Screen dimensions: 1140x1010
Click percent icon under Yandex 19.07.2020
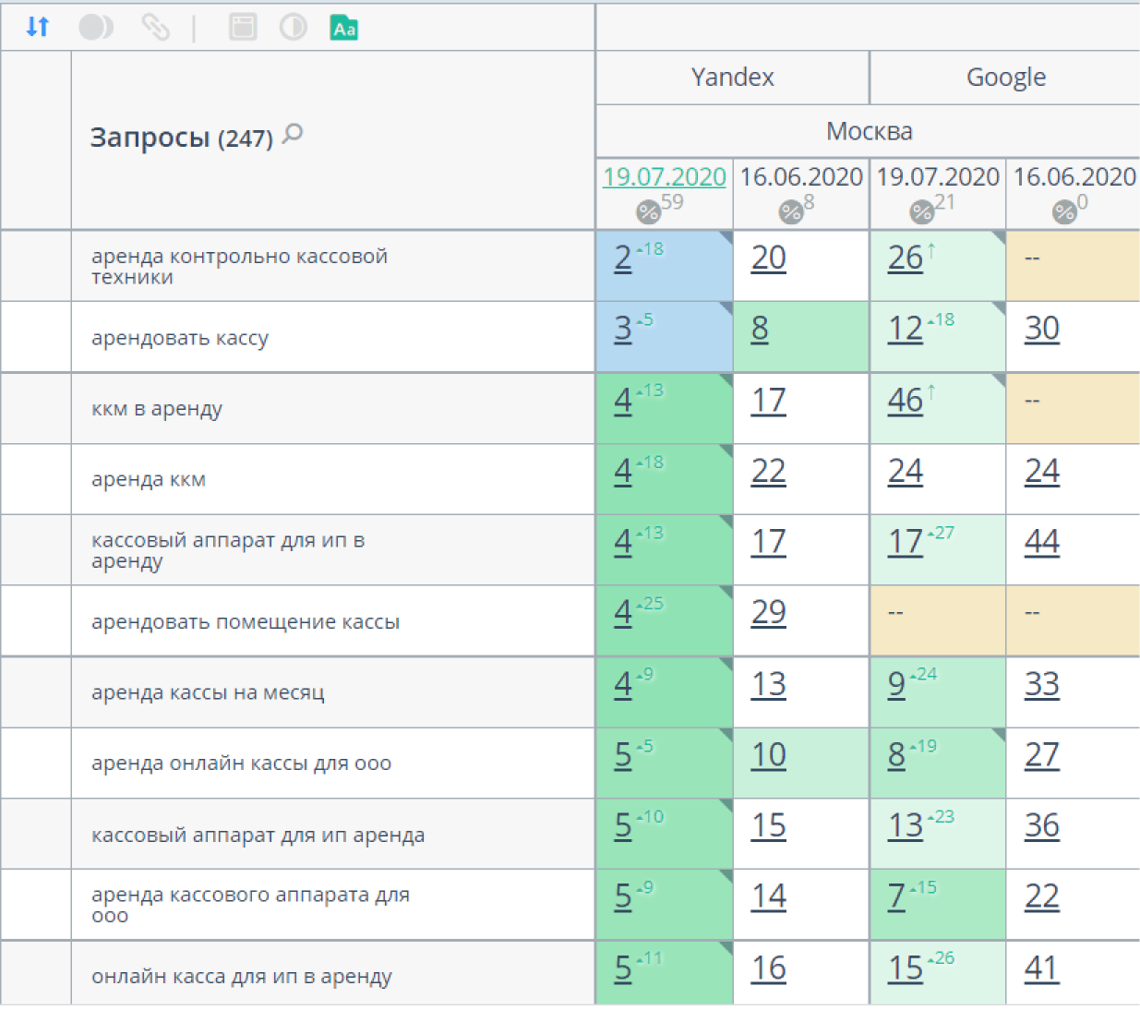[648, 211]
